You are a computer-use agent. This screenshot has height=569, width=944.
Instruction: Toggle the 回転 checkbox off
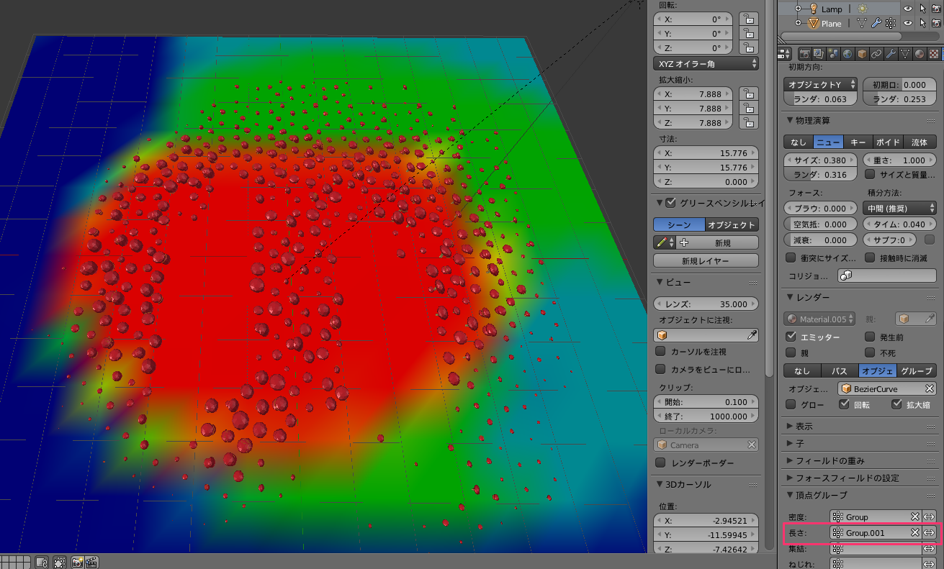(844, 405)
